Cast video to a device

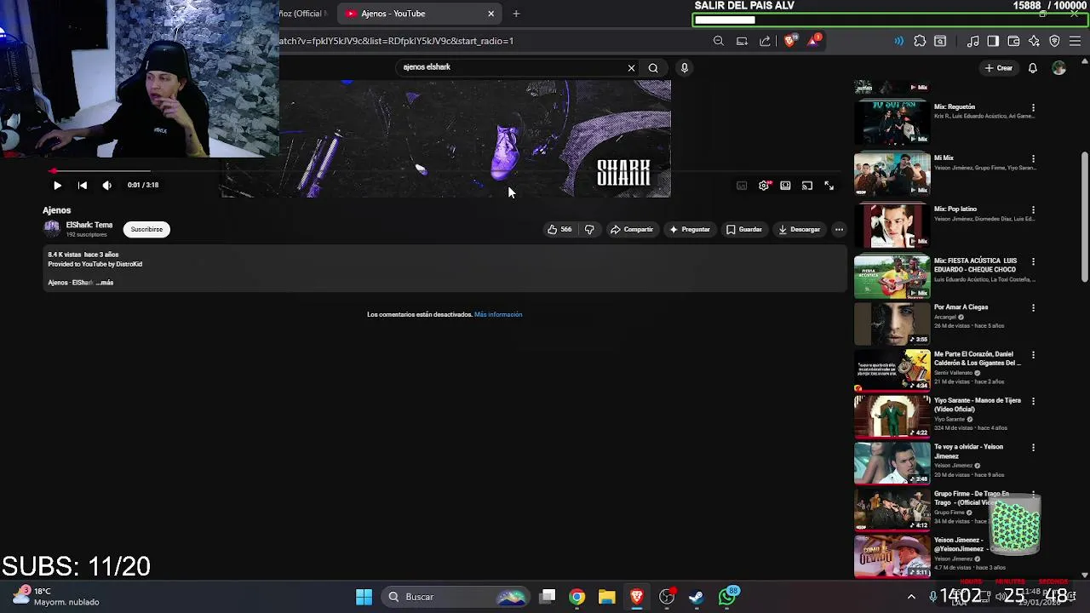click(x=807, y=185)
